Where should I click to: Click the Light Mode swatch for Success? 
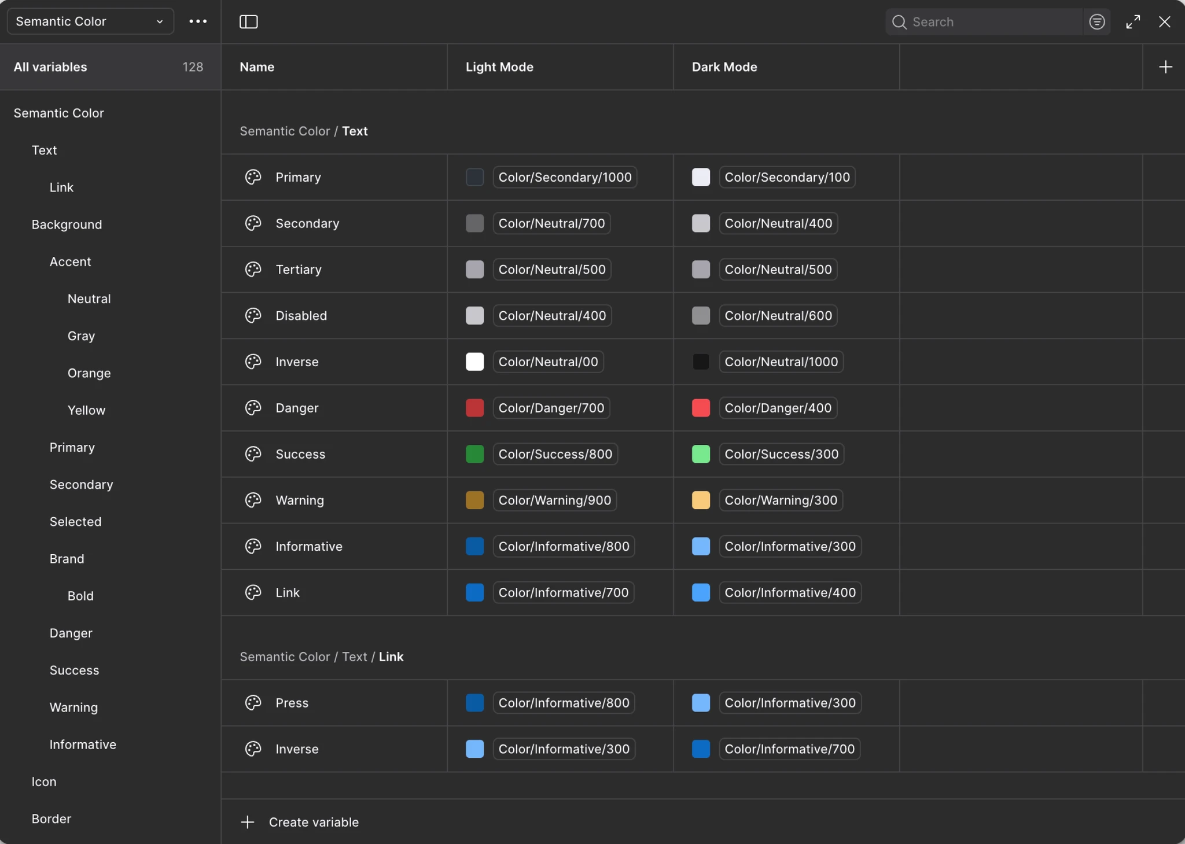point(474,454)
